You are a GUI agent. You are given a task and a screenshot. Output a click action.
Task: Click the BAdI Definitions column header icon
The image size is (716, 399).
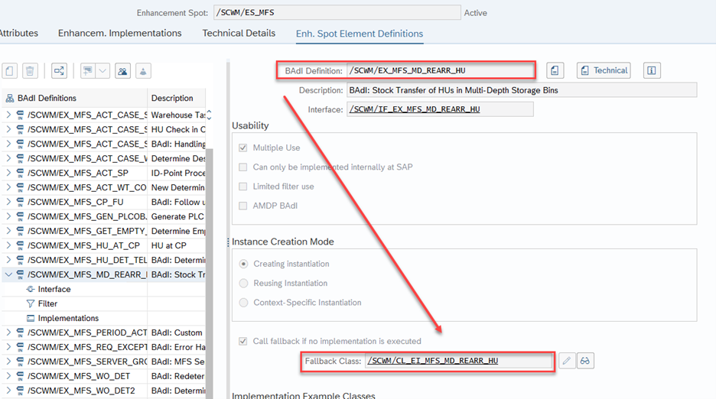point(10,98)
